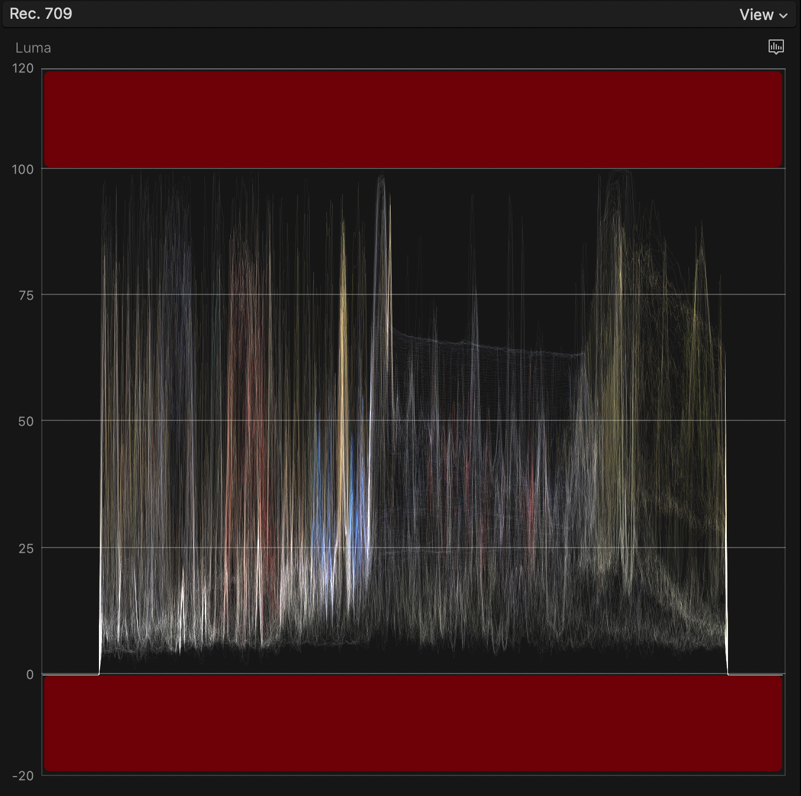The height and width of the screenshot is (796, 801).
Task: Click the -20 scale value
Action: point(23,776)
